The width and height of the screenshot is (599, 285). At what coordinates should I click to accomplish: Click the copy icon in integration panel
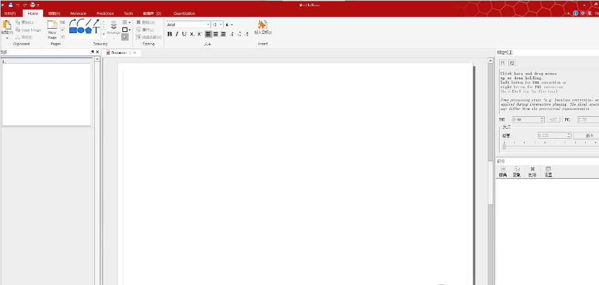(x=517, y=169)
